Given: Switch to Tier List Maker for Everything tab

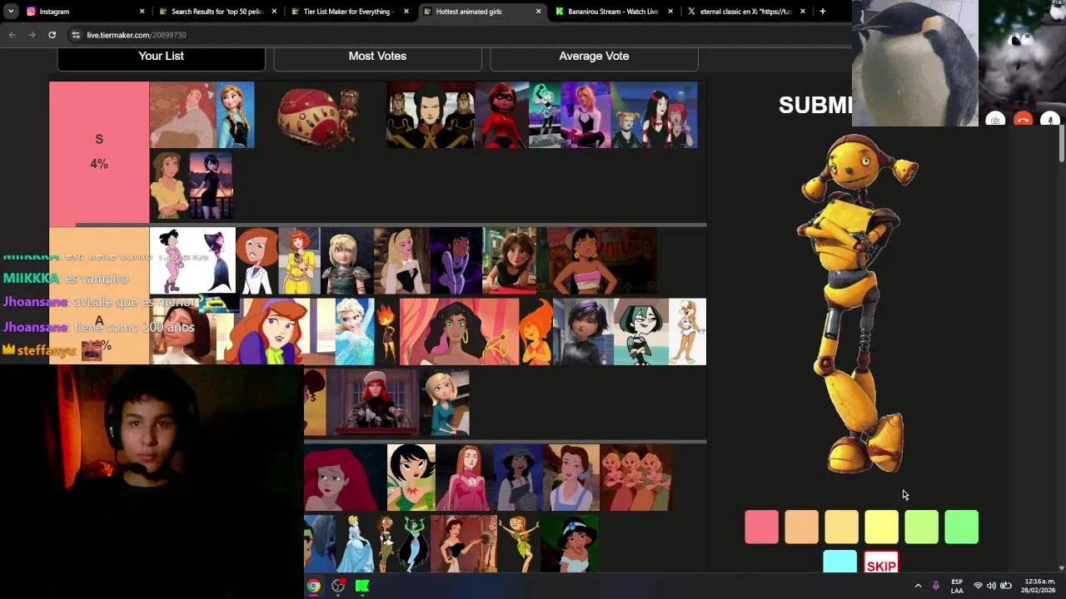Looking at the screenshot, I should (x=349, y=12).
